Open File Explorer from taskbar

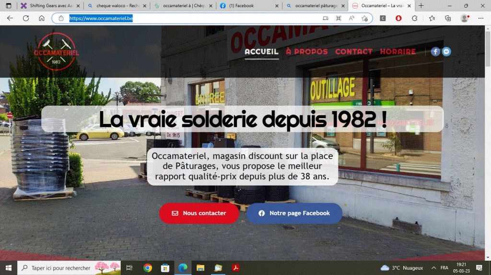point(200,268)
